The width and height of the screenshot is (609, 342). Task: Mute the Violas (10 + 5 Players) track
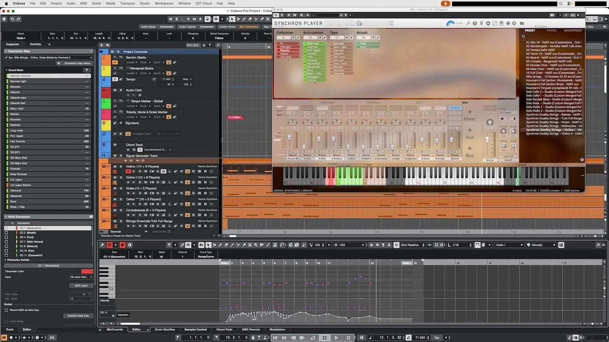pos(115,188)
